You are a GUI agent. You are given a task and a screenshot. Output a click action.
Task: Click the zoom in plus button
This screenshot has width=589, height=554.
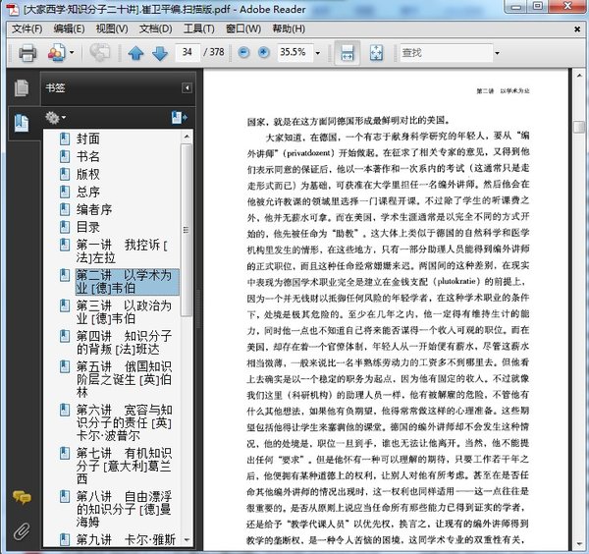(x=263, y=52)
